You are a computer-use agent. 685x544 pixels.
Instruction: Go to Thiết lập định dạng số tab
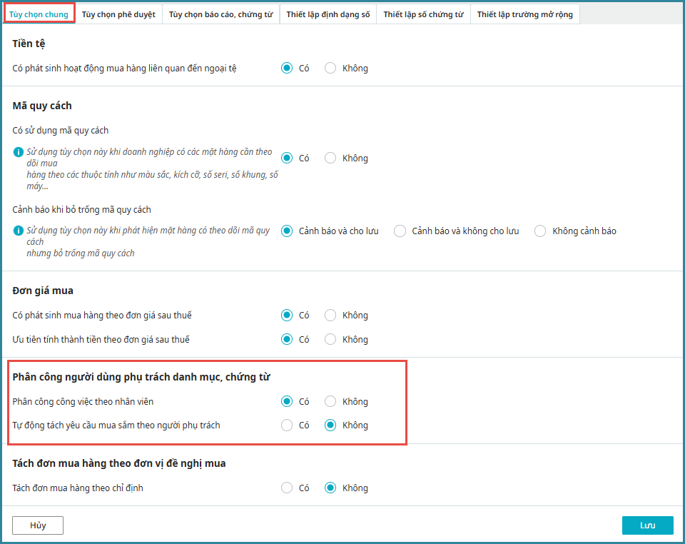(x=328, y=14)
